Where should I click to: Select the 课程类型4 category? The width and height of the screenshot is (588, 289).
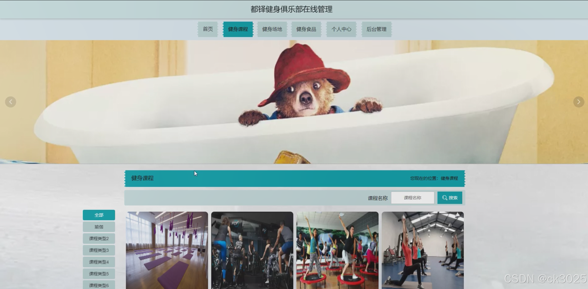coord(99,262)
